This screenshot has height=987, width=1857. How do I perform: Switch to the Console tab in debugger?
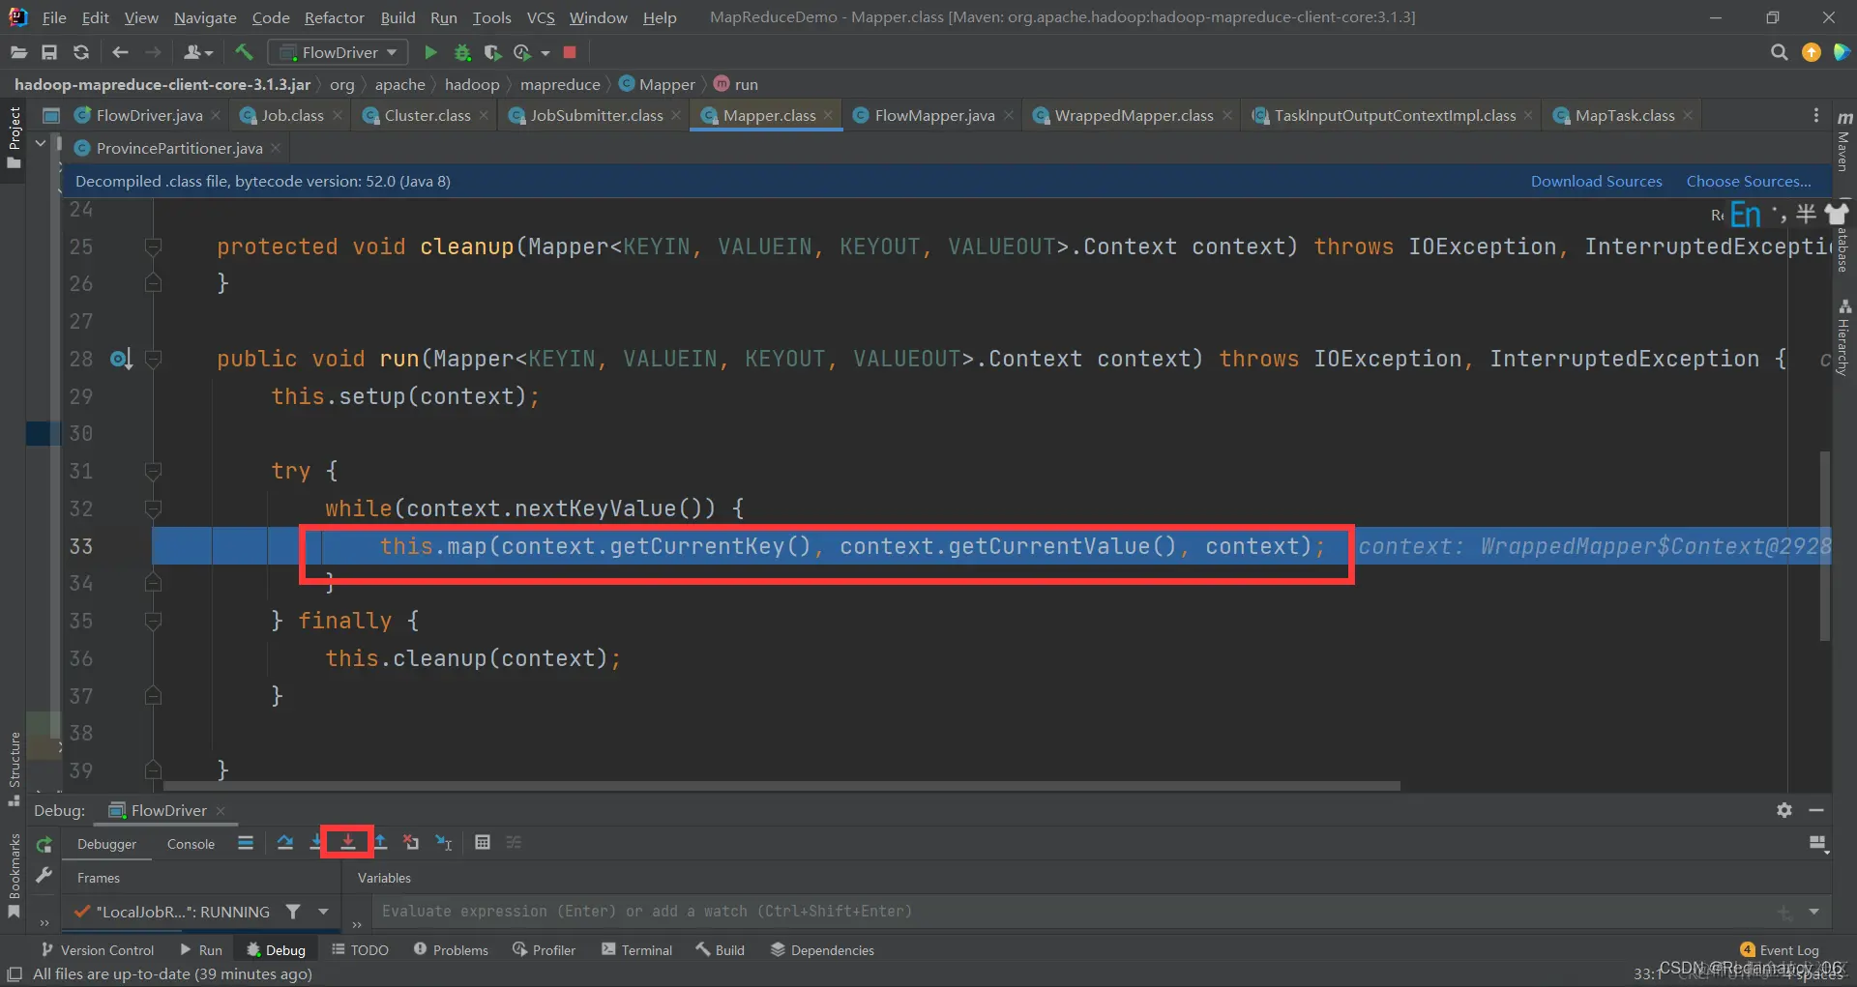pos(191,844)
